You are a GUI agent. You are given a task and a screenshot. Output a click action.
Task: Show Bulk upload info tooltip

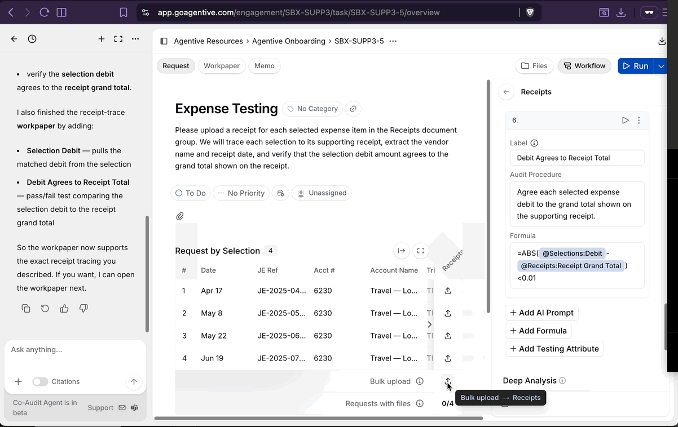tap(420, 381)
